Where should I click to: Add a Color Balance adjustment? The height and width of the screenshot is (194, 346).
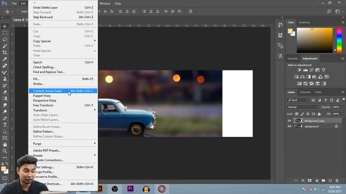(302, 77)
